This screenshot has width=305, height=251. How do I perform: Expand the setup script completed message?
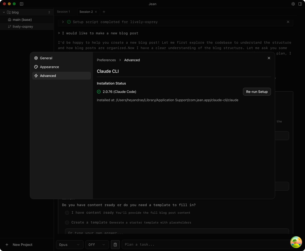pos(63,22)
